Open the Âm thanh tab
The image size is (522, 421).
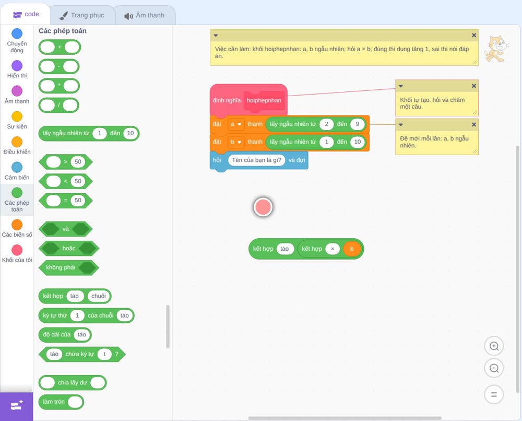click(x=145, y=15)
